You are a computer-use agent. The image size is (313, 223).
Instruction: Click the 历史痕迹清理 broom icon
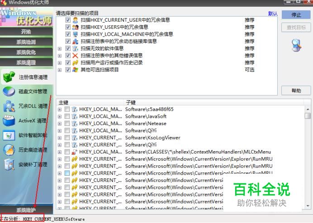pyautogui.click(x=9, y=150)
